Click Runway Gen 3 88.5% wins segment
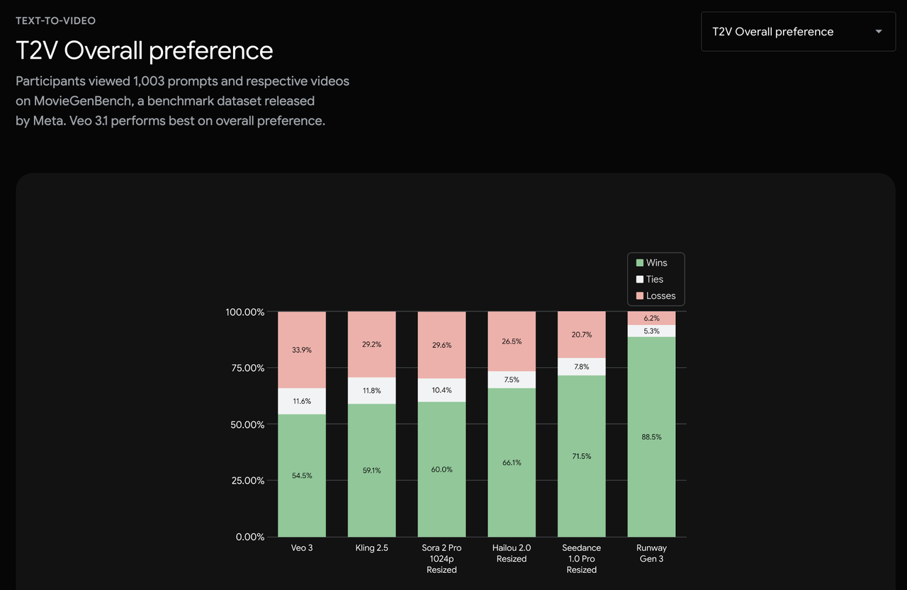The height and width of the screenshot is (590, 907). (652, 437)
